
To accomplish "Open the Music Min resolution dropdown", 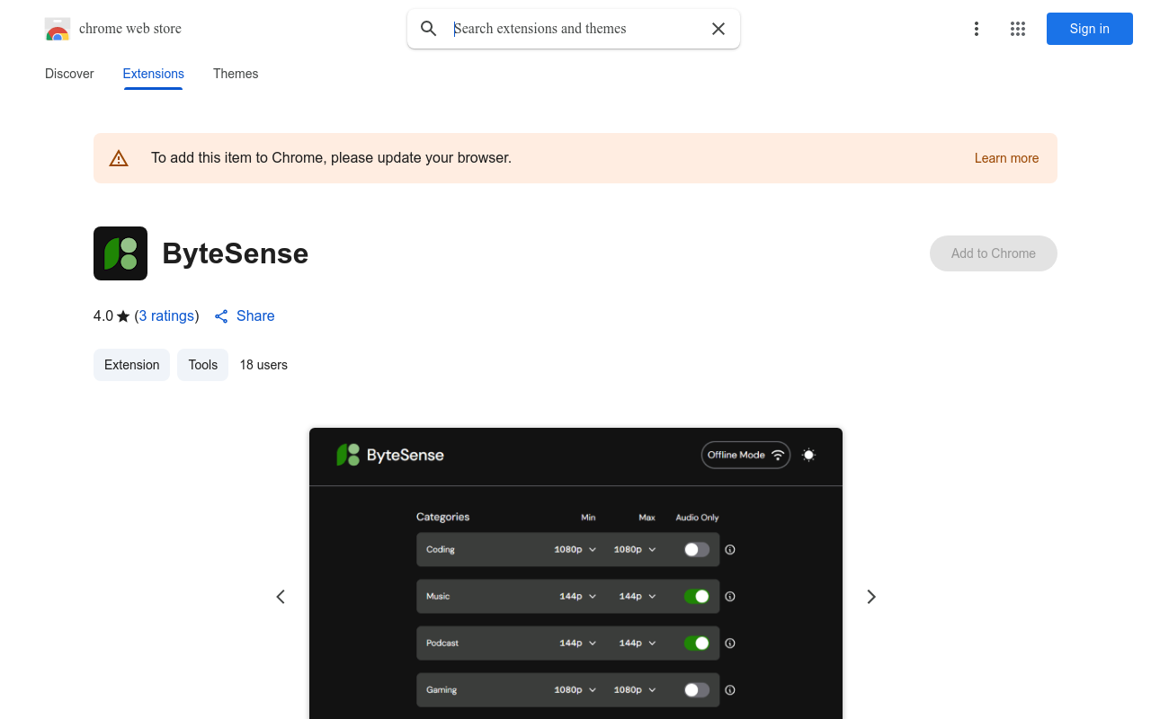I will click(x=578, y=596).
